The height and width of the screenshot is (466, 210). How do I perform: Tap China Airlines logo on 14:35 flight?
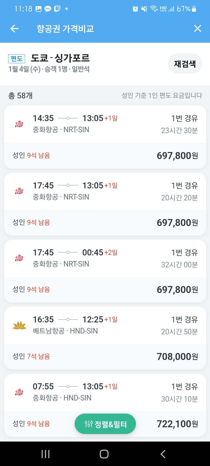click(x=19, y=124)
